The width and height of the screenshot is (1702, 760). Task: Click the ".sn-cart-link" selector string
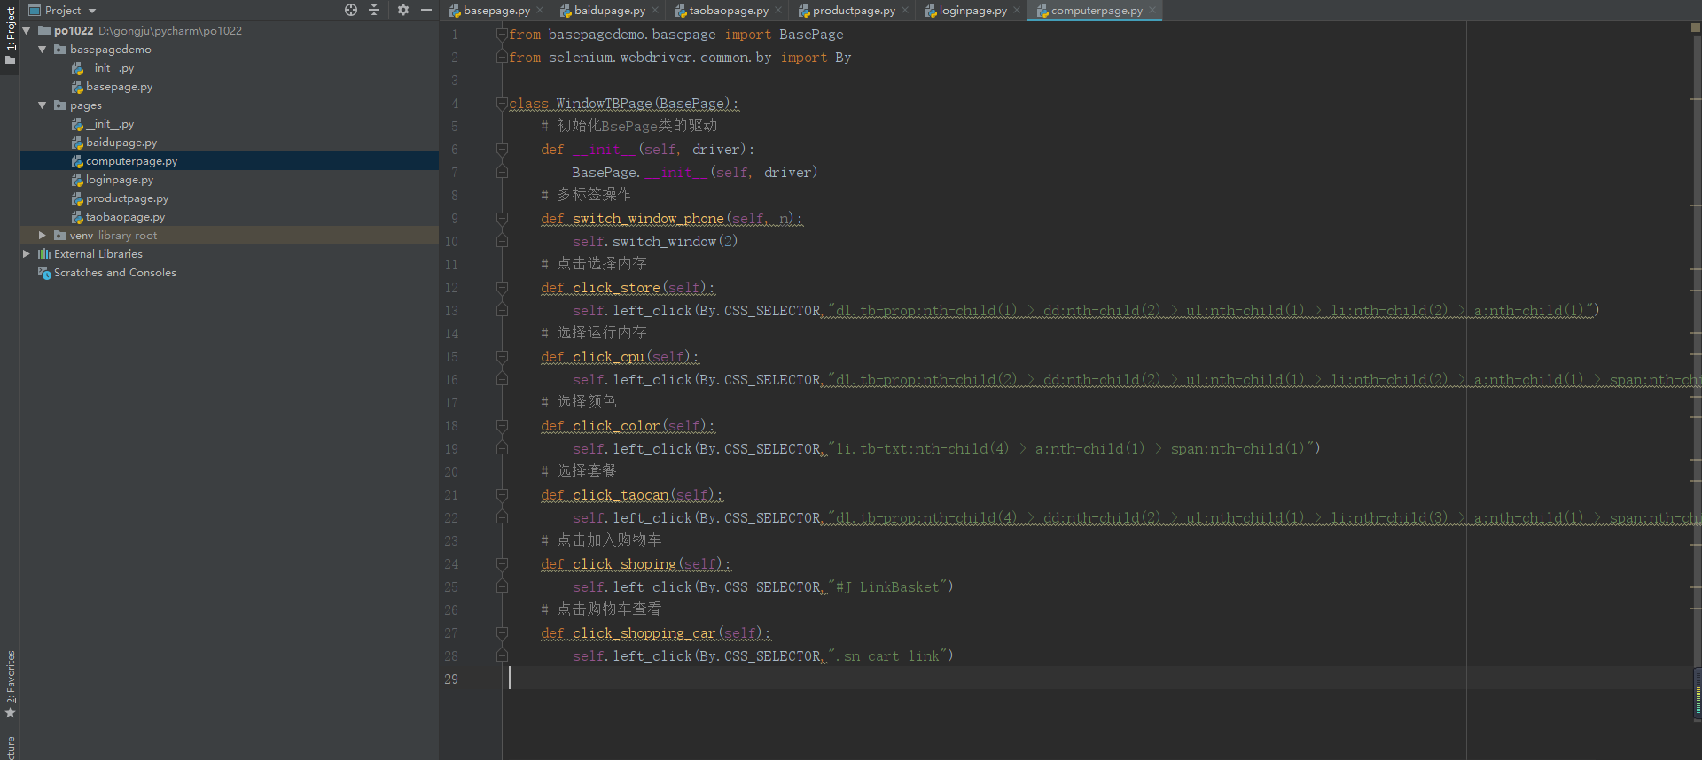coord(887,656)
